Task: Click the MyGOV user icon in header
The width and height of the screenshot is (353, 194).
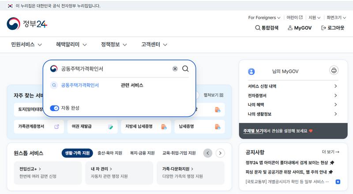Action: click(290, 28)
